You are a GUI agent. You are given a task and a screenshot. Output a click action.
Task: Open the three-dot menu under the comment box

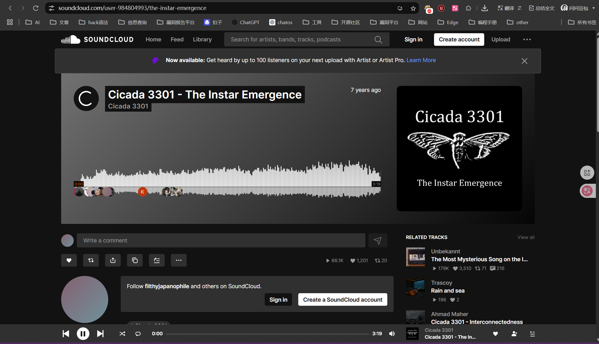click(x=179, y=260)
